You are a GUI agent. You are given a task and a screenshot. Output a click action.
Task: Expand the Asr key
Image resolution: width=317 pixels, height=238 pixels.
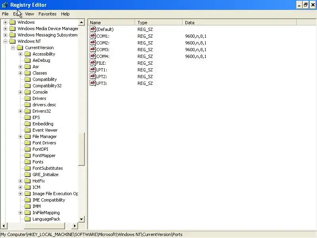point(21,67)
